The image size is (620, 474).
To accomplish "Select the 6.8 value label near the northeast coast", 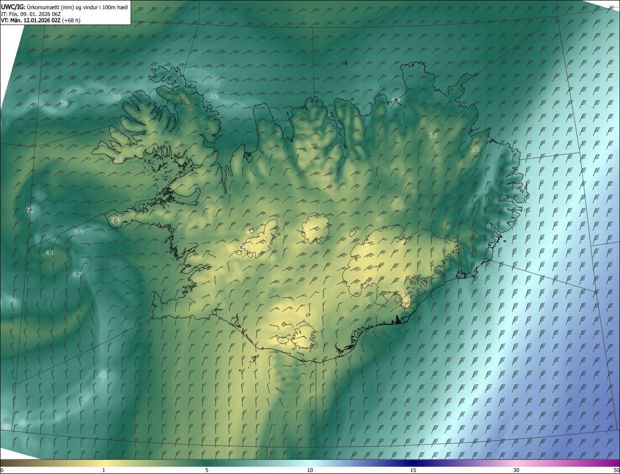I will coord(396,100).
